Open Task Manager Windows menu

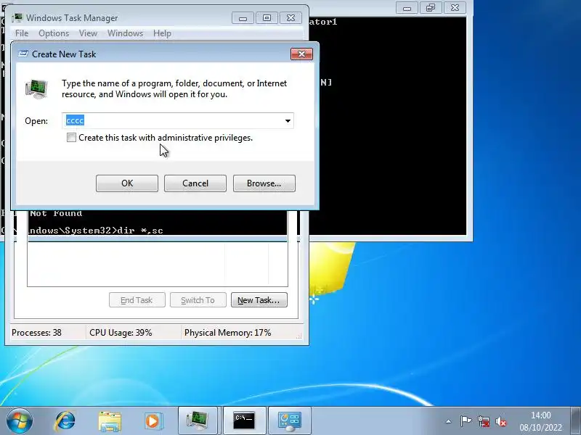(125, 33)
